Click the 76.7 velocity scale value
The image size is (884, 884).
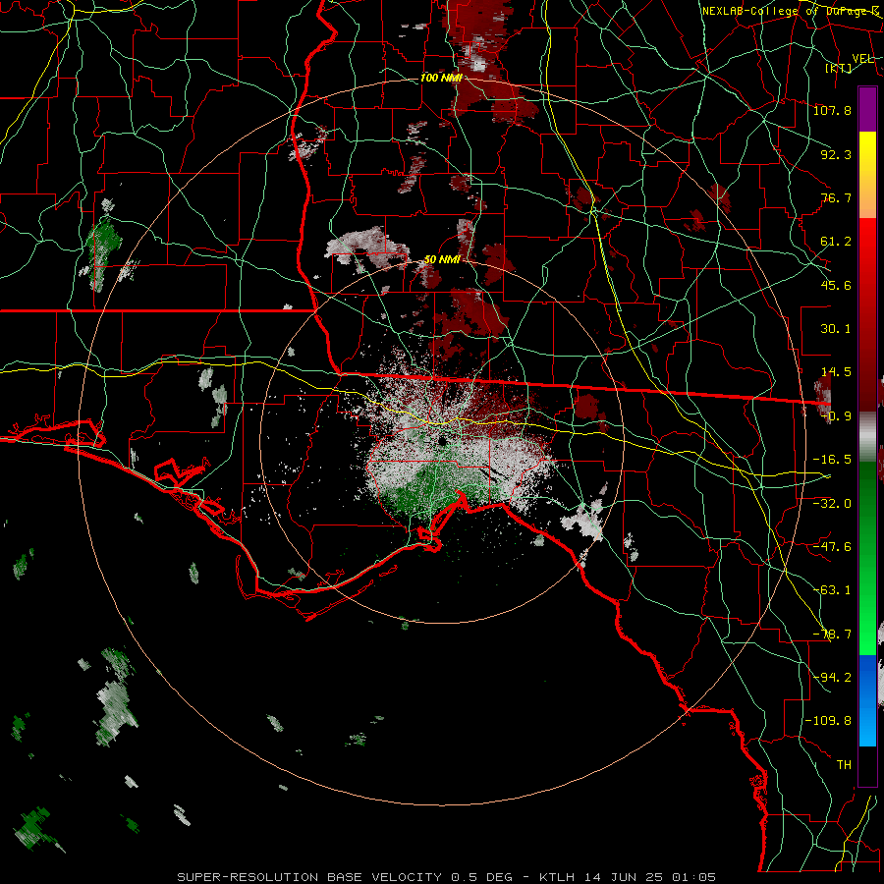836,197
